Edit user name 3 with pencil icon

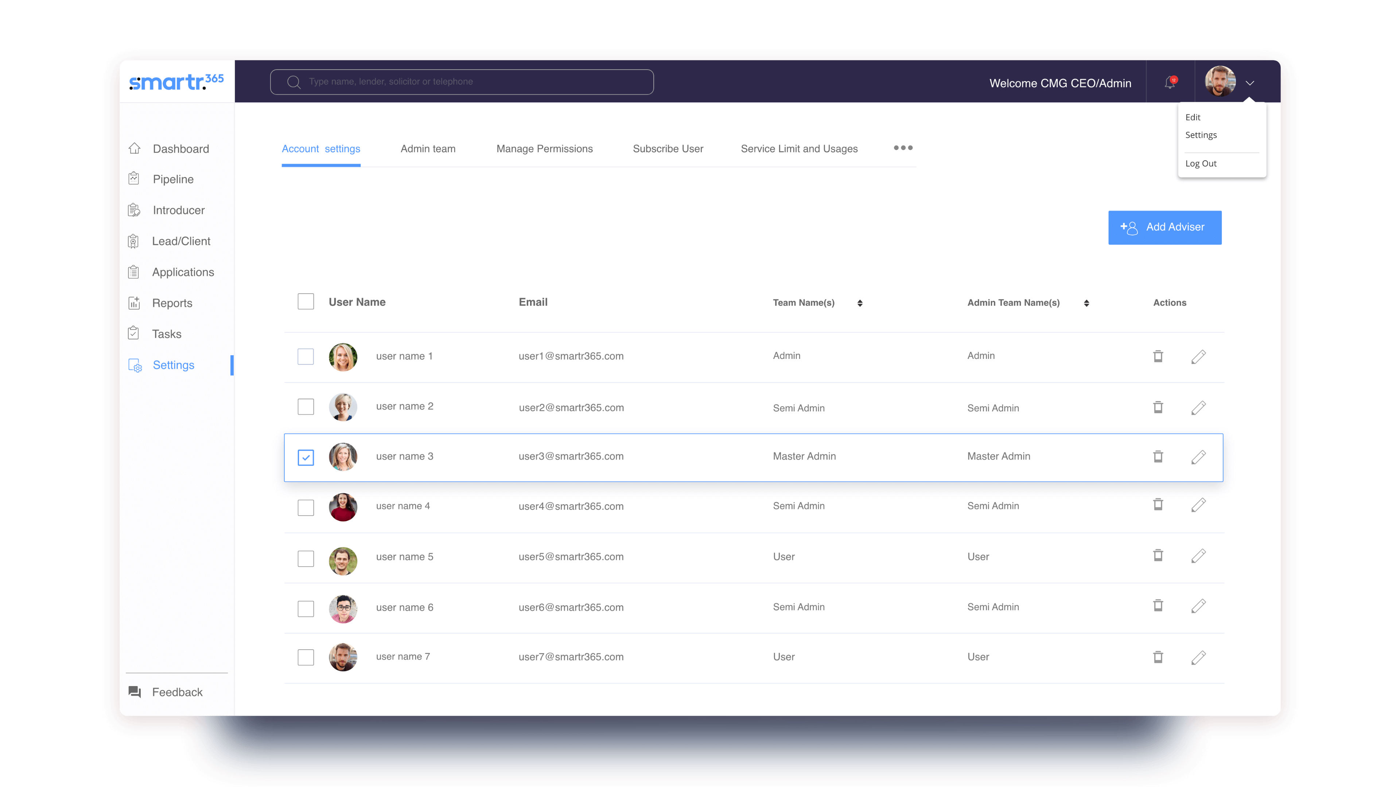tap(1198, 457)
